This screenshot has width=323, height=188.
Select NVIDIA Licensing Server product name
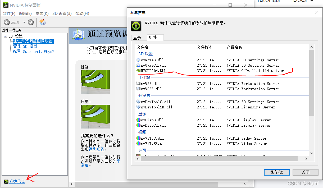click(x=251, y=107)
